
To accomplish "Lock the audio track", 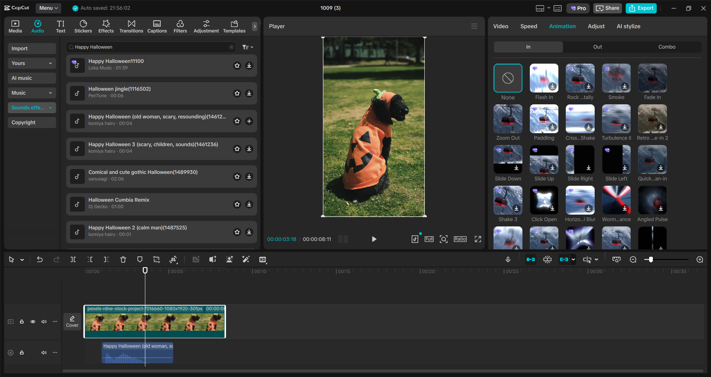I will pos(22,353).
